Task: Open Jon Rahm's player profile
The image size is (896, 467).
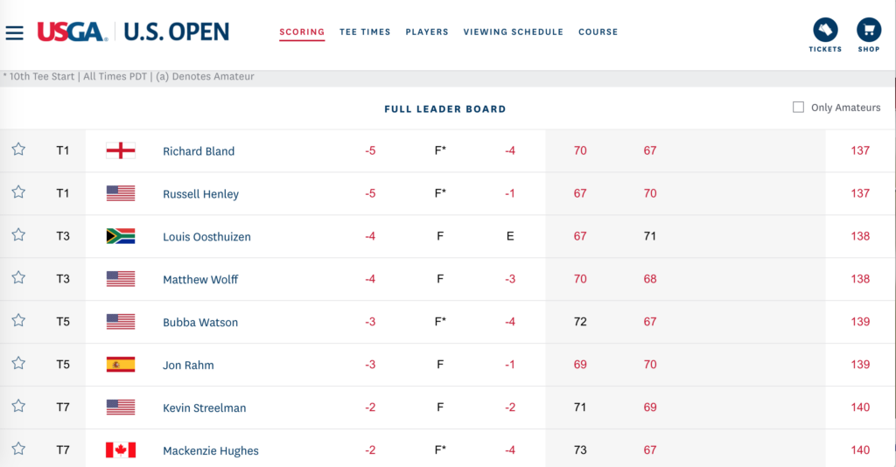Action: (188, 365)
